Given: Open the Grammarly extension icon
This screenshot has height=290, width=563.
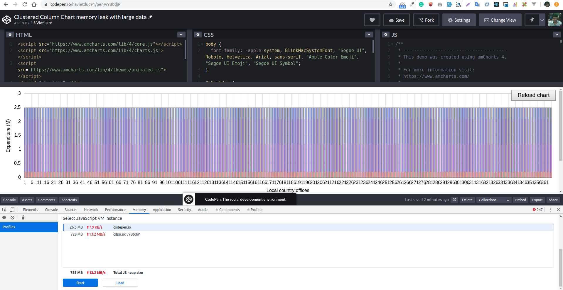Looking at the screenshot, I should pyautogui.click(x=421, y=4).
